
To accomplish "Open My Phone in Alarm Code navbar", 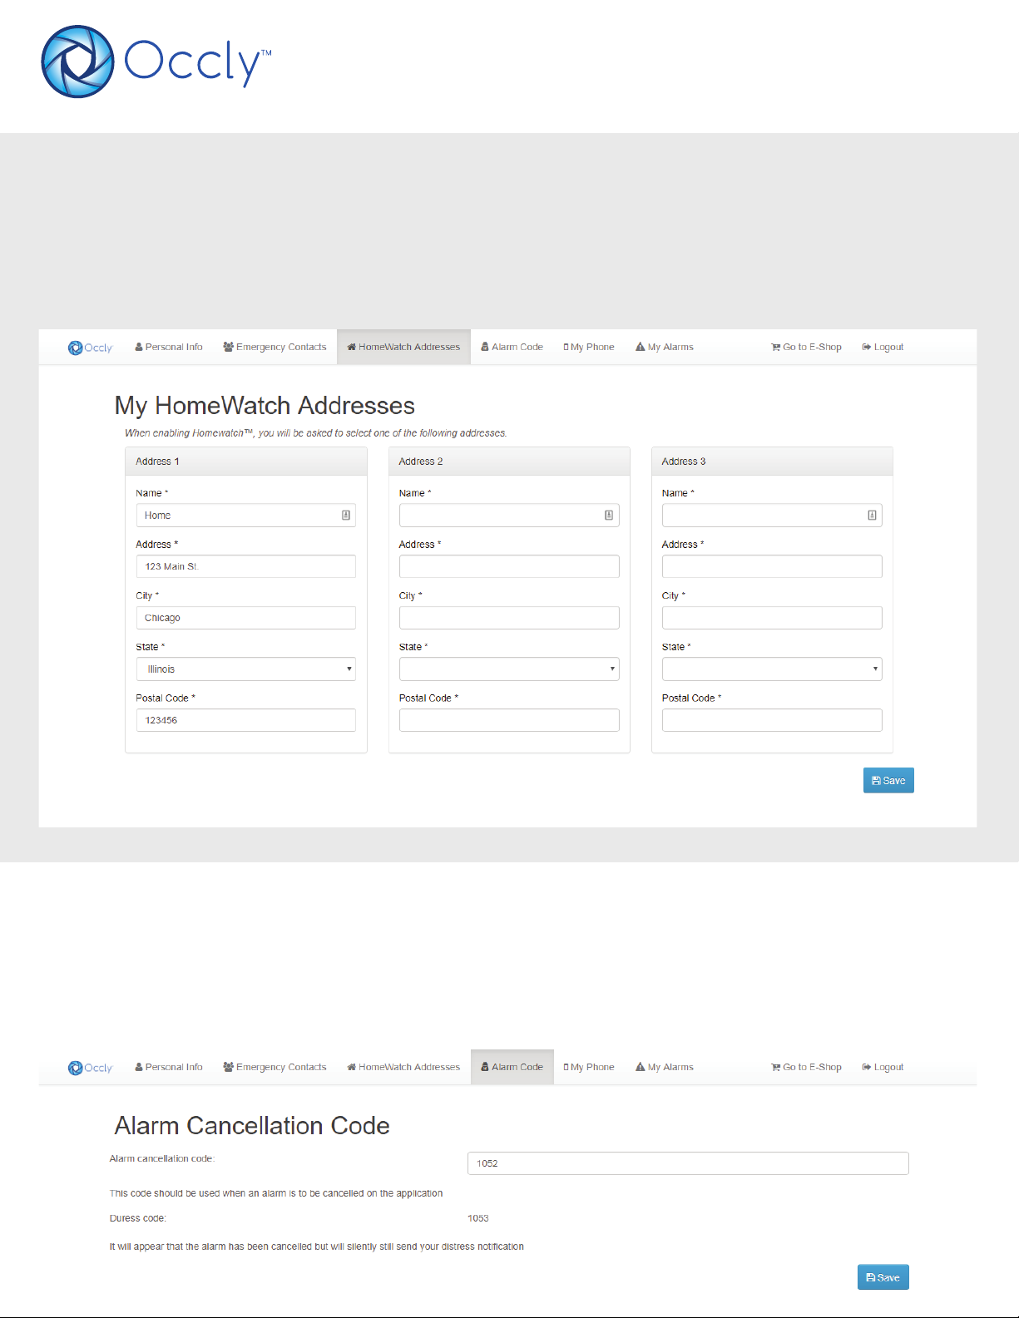I will point(589,1067).
